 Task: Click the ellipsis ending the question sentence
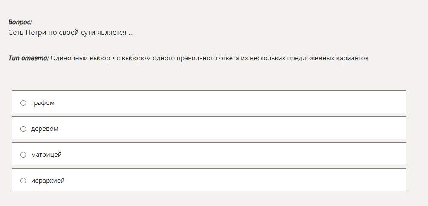(131, 33)
